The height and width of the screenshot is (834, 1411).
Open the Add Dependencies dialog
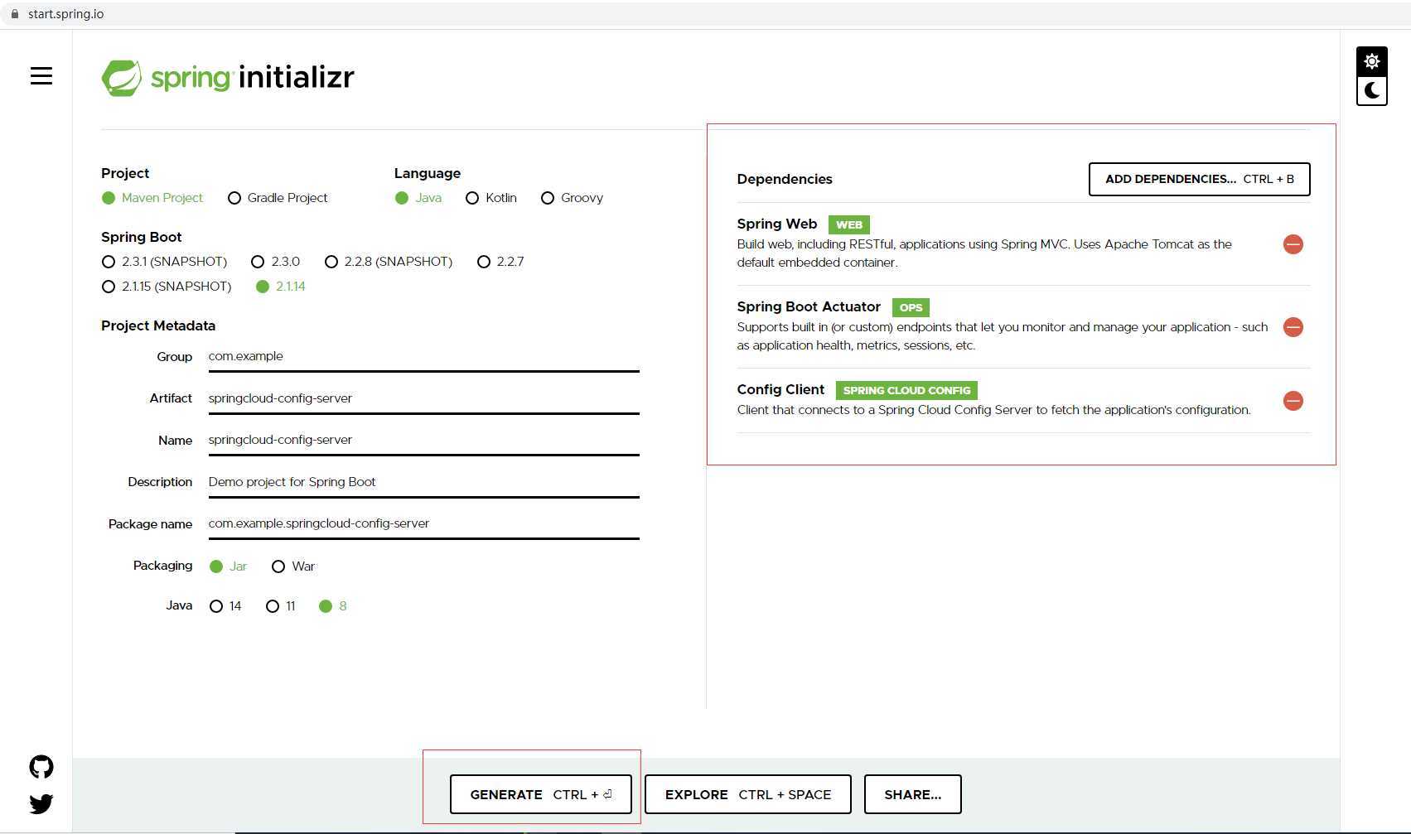(x=1200, y=179)
